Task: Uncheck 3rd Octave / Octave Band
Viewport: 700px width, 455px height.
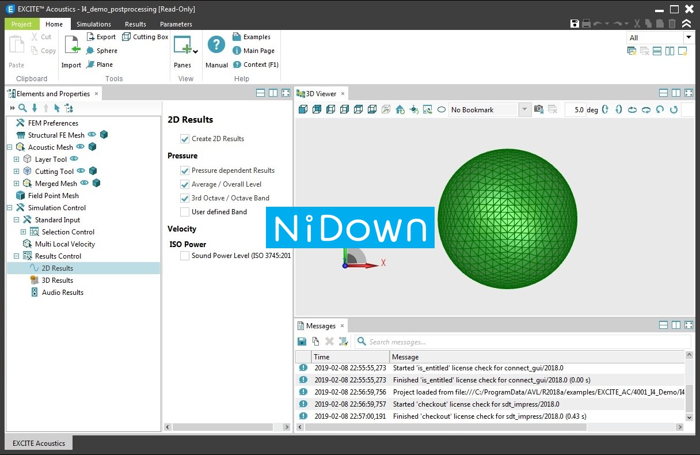Action: [185, 198]
